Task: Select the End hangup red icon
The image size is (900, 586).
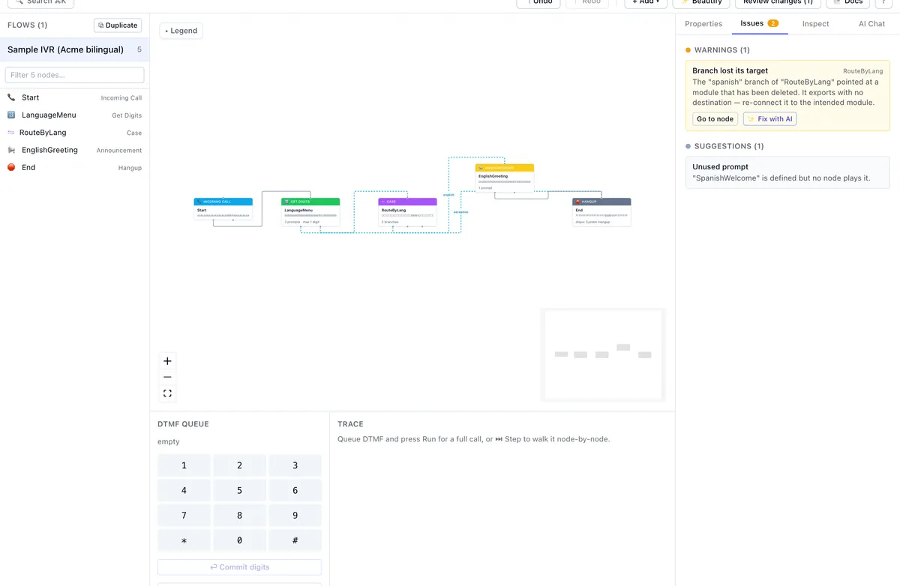Action: pos(11,167)
